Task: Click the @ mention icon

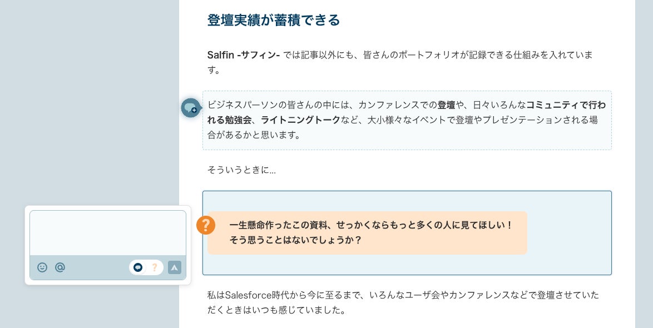Action: (x=60, y=267)
